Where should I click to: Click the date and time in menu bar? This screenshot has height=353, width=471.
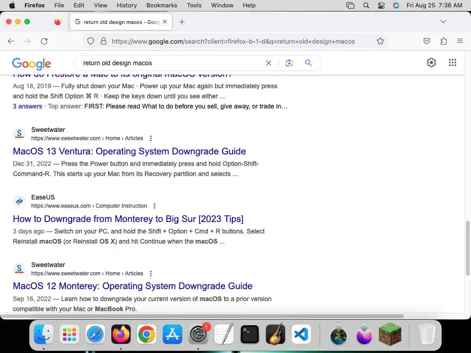[434, 6]
